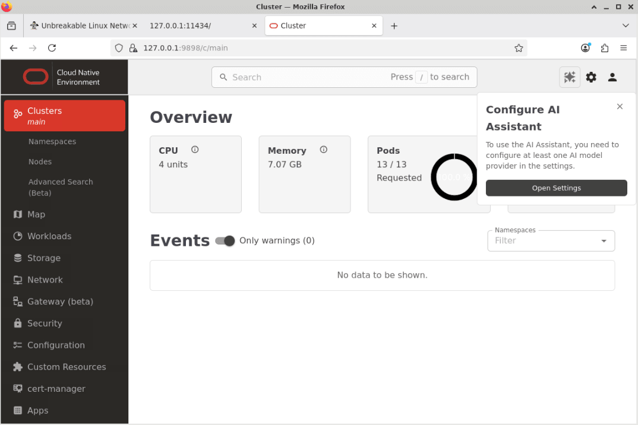Click the user account icon

(612, 77)
